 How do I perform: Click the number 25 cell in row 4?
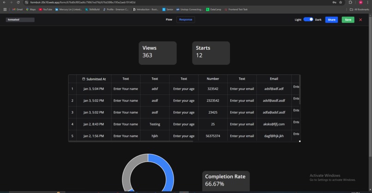coord(213,124)
